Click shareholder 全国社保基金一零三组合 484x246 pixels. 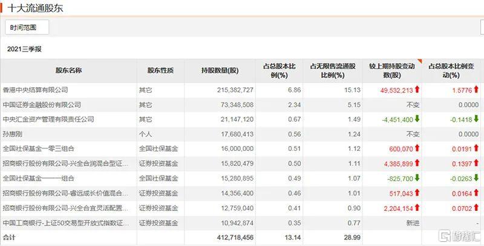tap(38, 148)
